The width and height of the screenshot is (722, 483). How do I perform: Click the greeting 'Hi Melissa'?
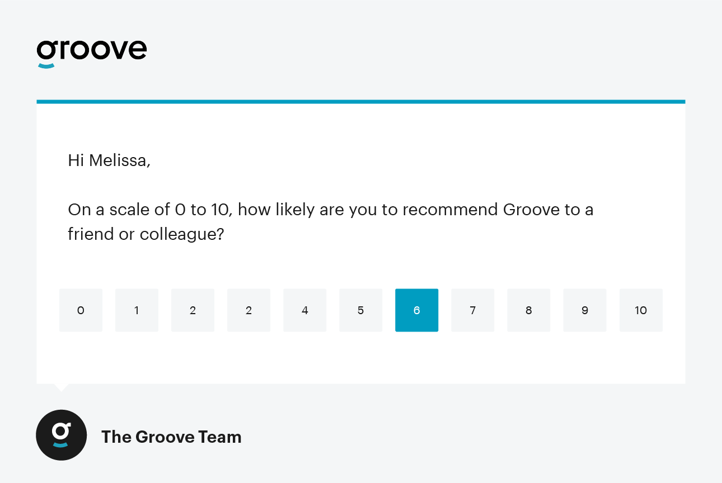click(109, 160)
